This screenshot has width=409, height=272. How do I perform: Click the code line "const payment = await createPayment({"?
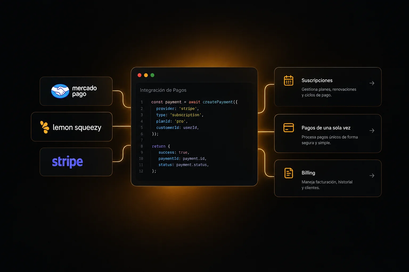tap(194, 102)
